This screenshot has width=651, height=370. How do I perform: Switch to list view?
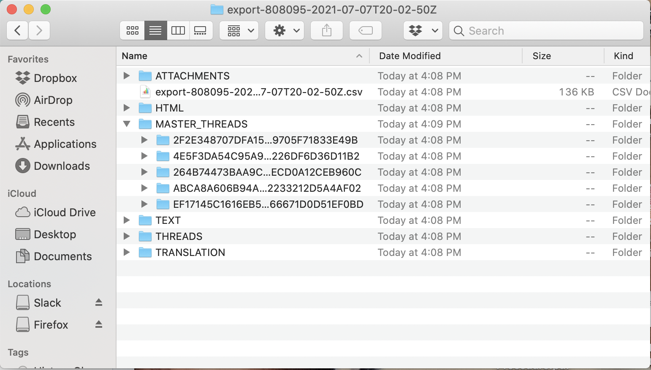(155, 30)
